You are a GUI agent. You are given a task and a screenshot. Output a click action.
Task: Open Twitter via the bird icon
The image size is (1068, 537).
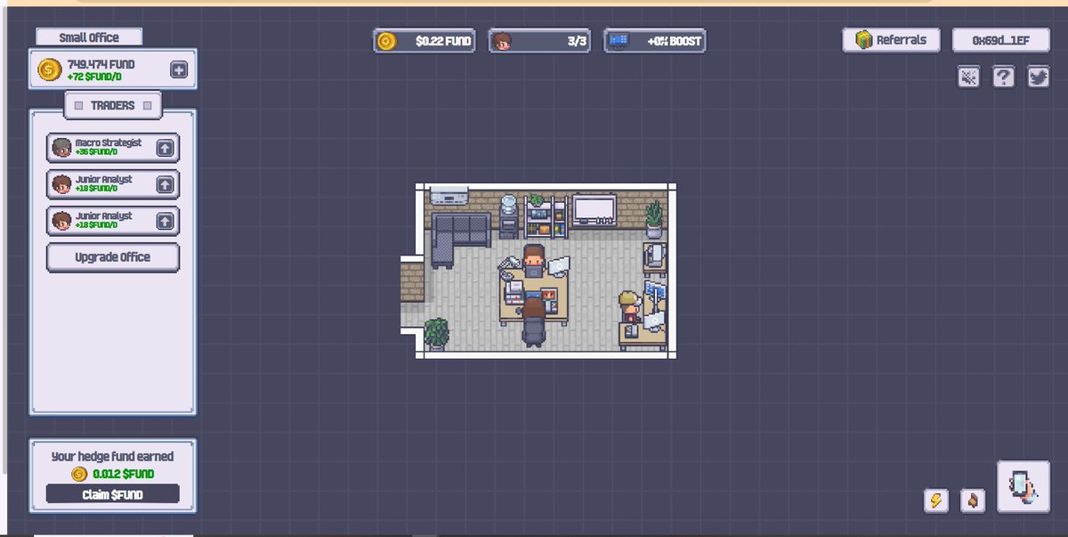[1038, 77]
